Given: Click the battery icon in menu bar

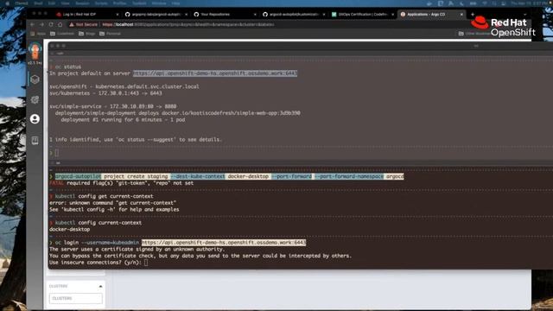Looking at the screenshot, I should (473, 3).
